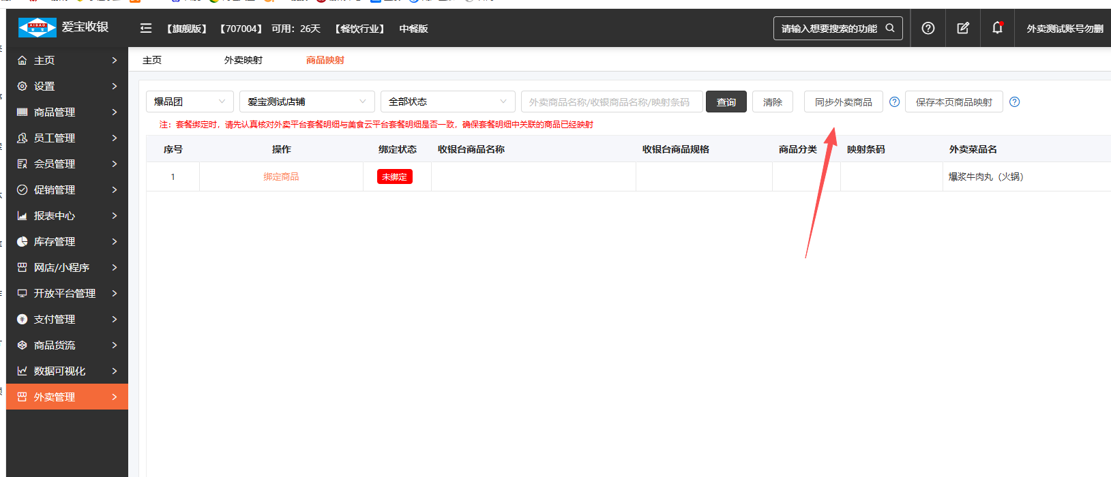Switch to the 主页 tab

pos(151,60)
